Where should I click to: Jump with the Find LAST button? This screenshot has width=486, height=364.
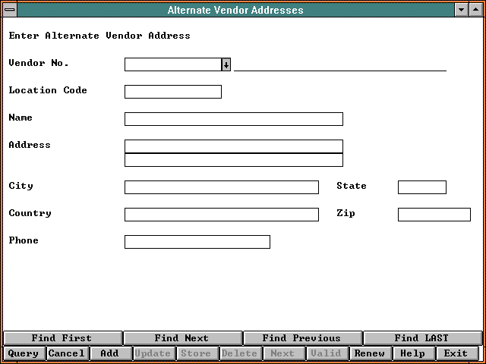pos(421,338)
